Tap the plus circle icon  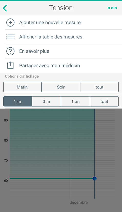coord(10,23)
